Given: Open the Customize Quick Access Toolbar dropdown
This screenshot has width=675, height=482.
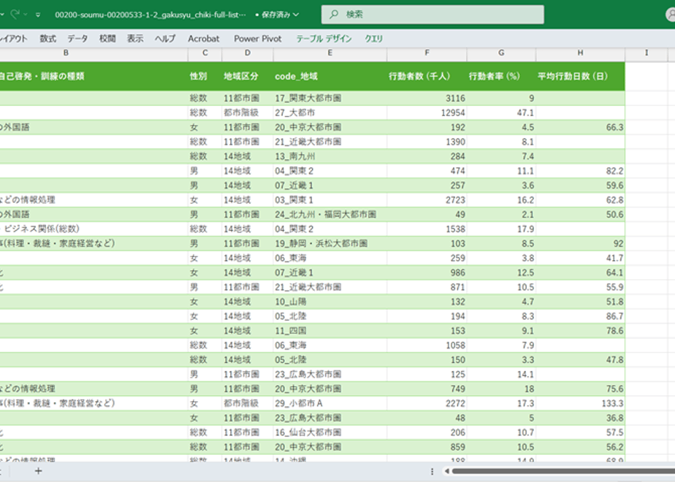Looking at the screenshot, I should click(x=38, y=15).
